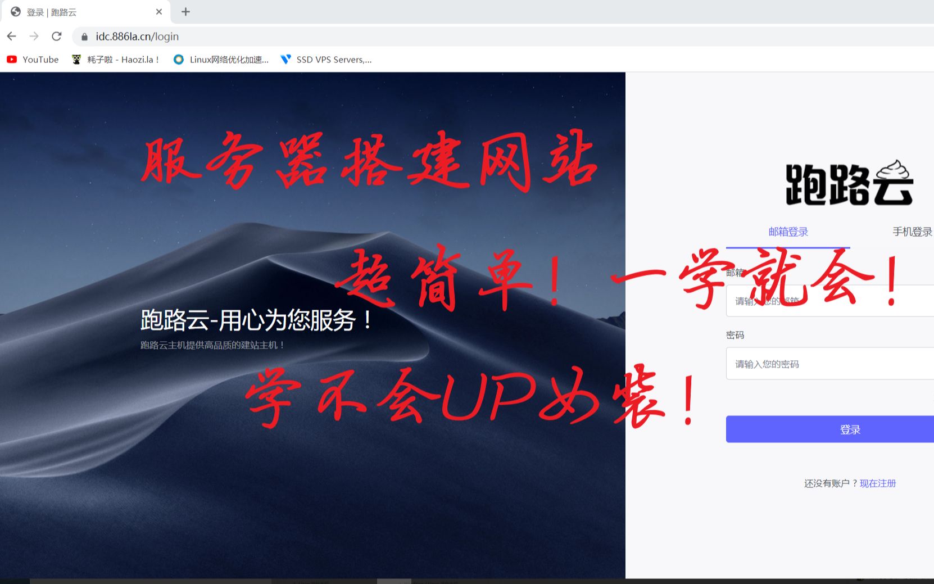Click the address bar showing idc.886la.cn/login
The image size is (934, 584).
tap(137, 36)
